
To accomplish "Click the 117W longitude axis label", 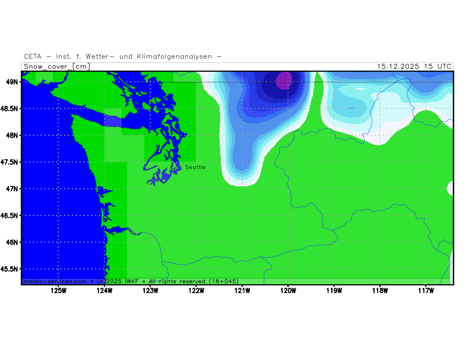I will point(426,290).
